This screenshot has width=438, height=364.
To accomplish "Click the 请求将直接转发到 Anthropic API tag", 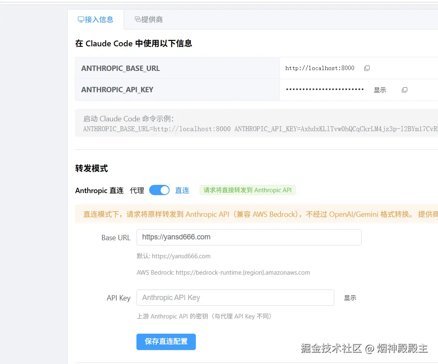I will (x=247, y=190).
